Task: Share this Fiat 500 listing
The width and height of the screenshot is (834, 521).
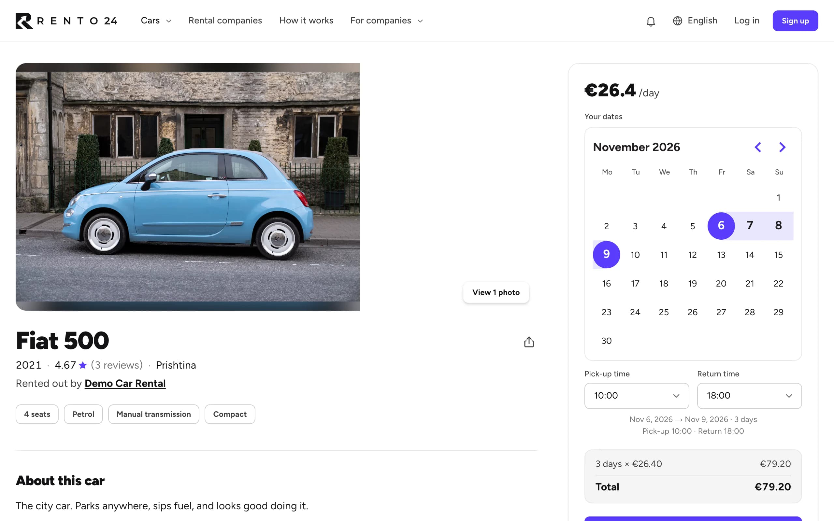Action: pyautogui.click(x=529, y=342)
